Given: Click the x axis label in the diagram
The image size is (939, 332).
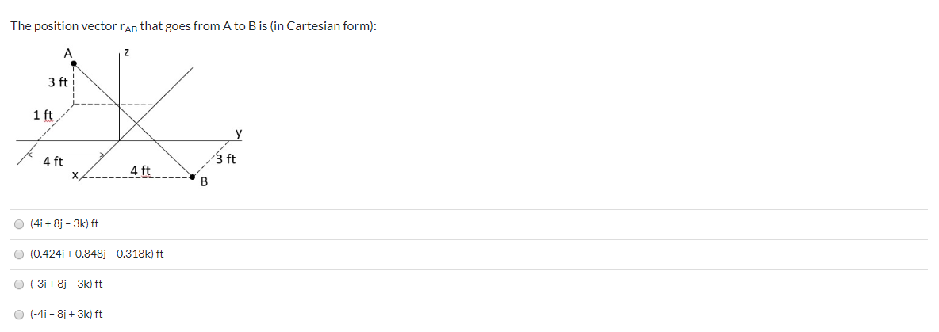Looking at the screenshot, I should [75, 175].
